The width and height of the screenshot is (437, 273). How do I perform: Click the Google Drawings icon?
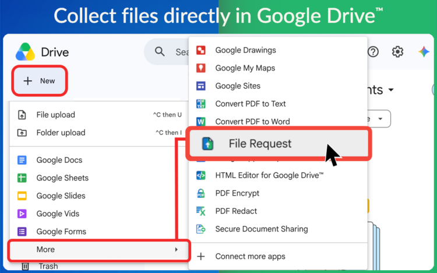tap(201, 50)
